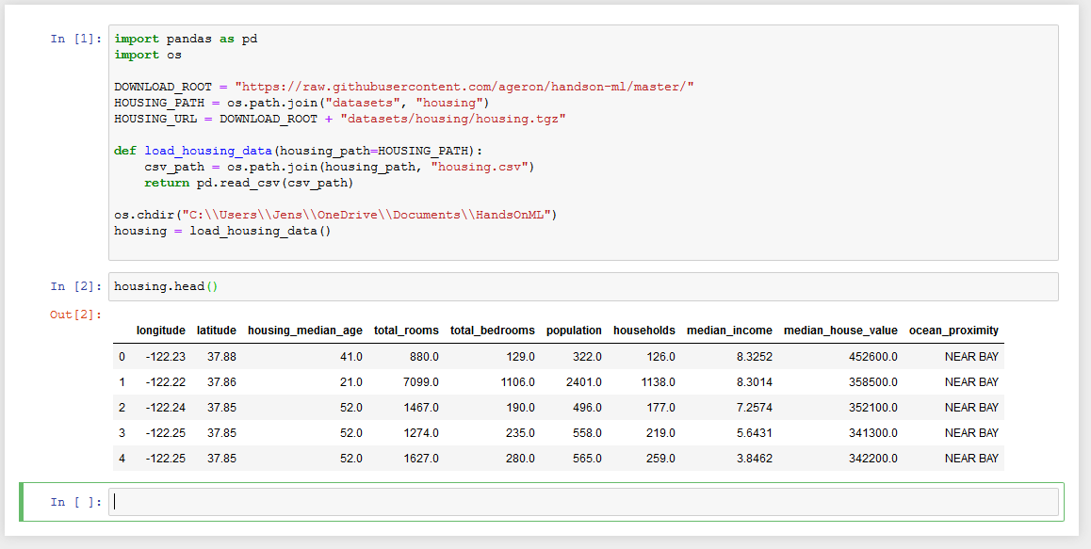The height and width of the screenshot is (549, 1091).
Task: Click the Out[2] output prompt
Action: pos(75,315)
